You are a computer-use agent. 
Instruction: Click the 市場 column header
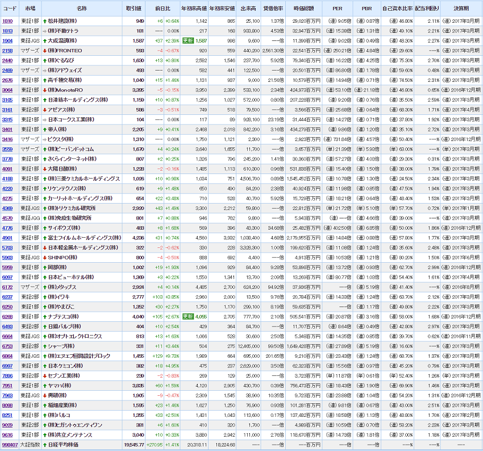[30, 9]
